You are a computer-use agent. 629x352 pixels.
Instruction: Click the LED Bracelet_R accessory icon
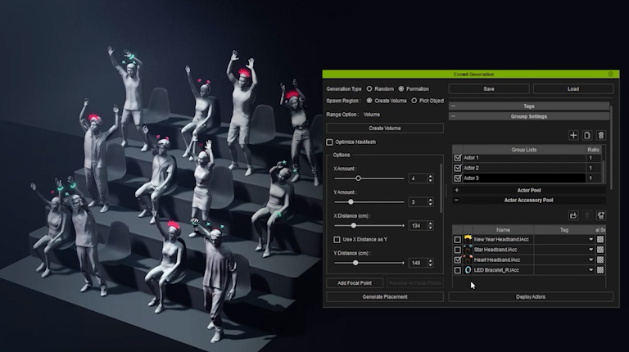(468, 270)
